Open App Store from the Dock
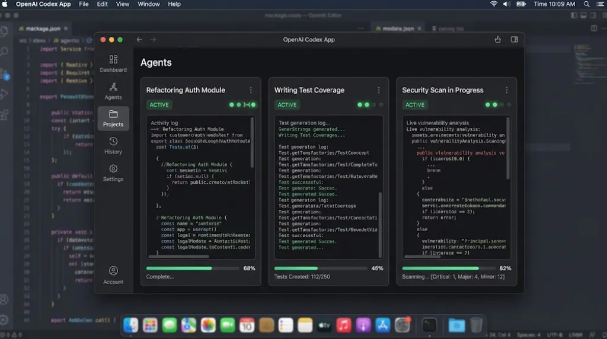This screenshot has height=339, width=607. tap(382, 325)
